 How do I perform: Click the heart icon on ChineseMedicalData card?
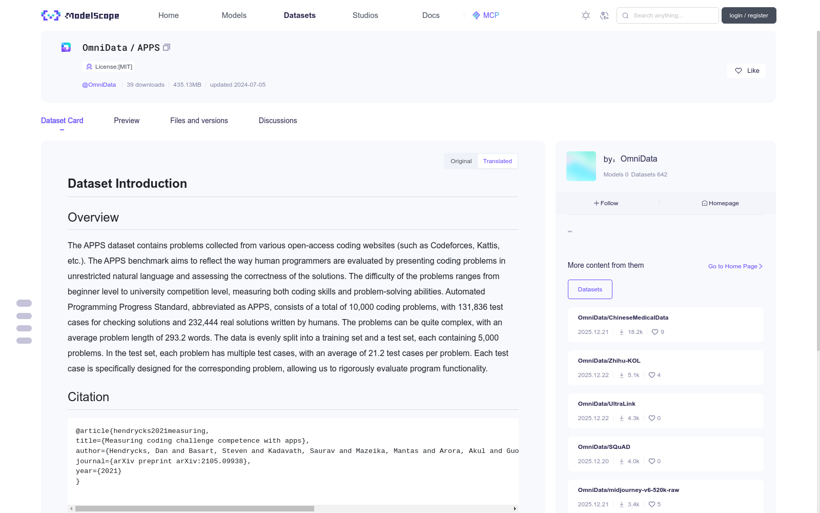655,332
